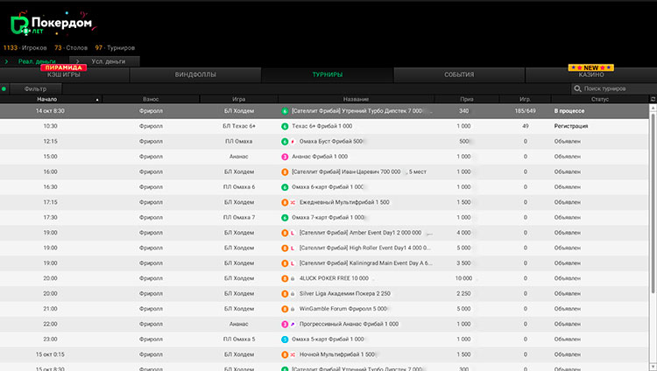Screen dimensions: 657x371
Task: Click orange icon of Иван-Царевич satellite
Action: pyautogui.click(x=285, y=171)
